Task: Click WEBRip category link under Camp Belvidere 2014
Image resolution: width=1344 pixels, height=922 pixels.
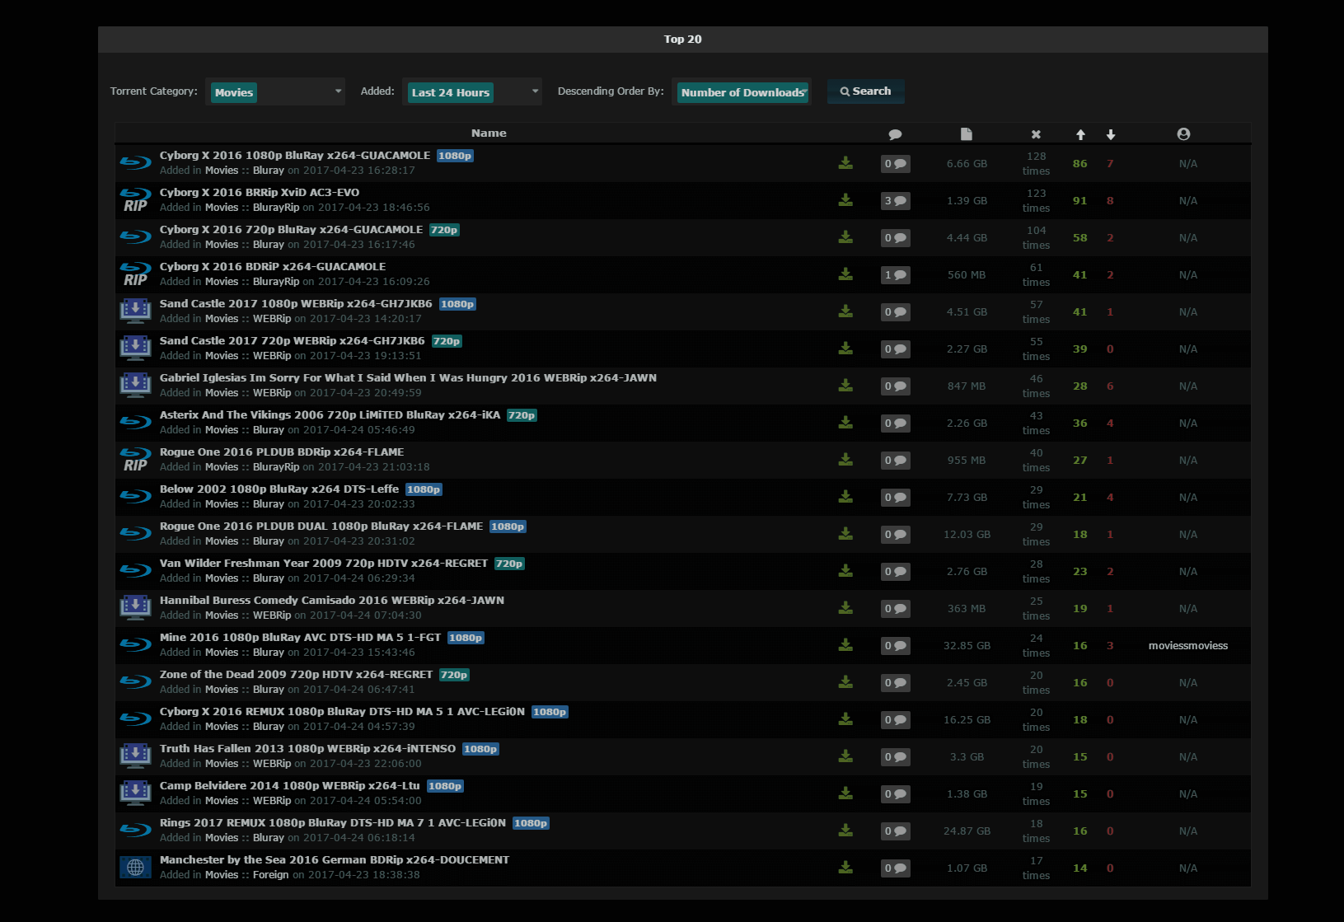Action: (272, 801)
